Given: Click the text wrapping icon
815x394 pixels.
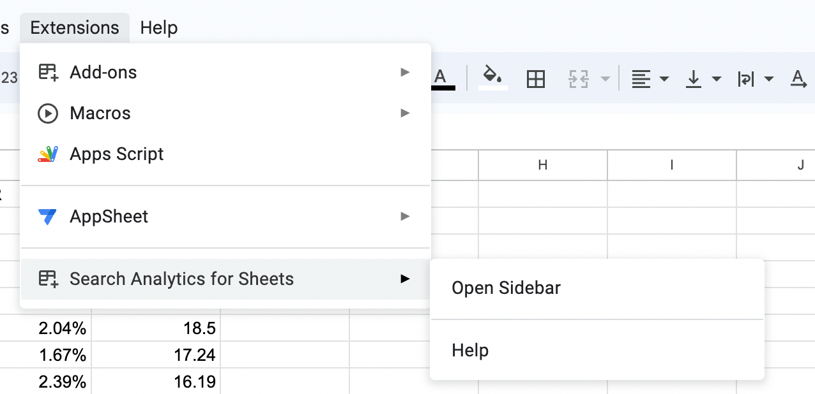Looking at the screenshot, I should [x=746, y=79].
